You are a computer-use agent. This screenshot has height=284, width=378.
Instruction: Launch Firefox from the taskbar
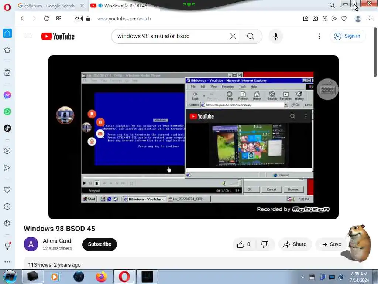click(102, 277)
